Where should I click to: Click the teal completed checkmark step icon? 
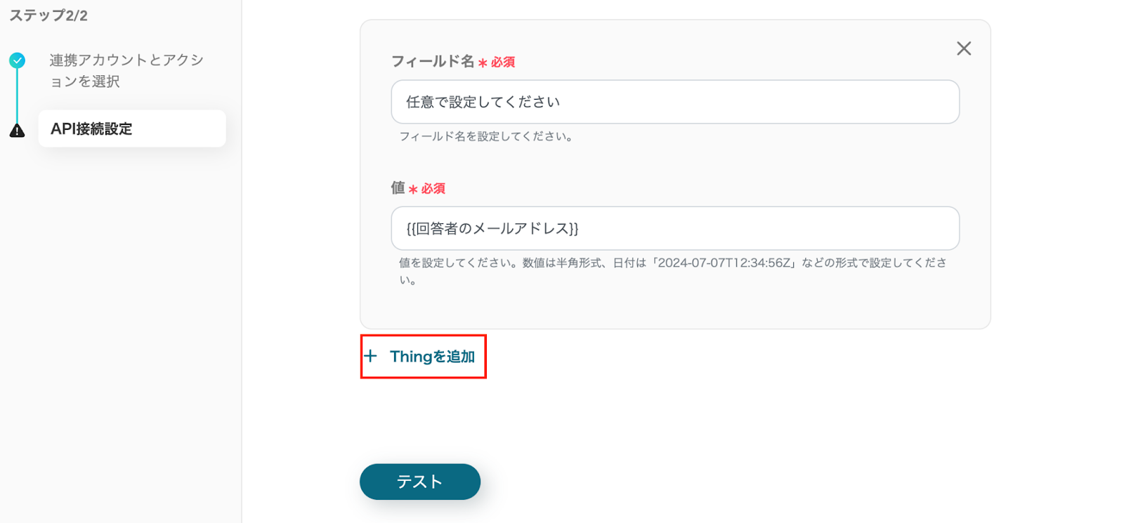[x=18, y=60]
